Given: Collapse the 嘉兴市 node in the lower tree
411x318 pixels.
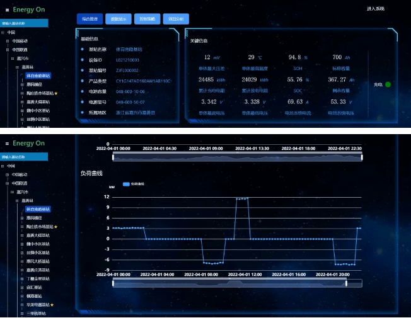Looking at the screenshot, I should [13, 191].
